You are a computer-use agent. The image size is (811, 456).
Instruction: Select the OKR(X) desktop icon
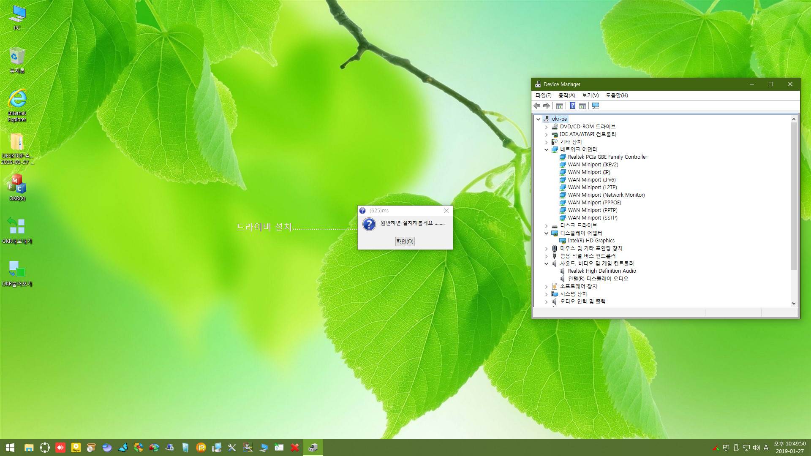(x=17, y=187)
